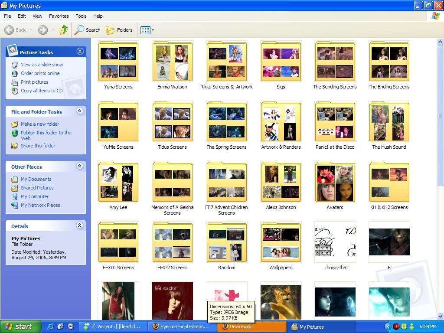Viewport: 444px width, 333px height.
Task: Open The Hush Sound folder
Action: [x=389, y=121]
